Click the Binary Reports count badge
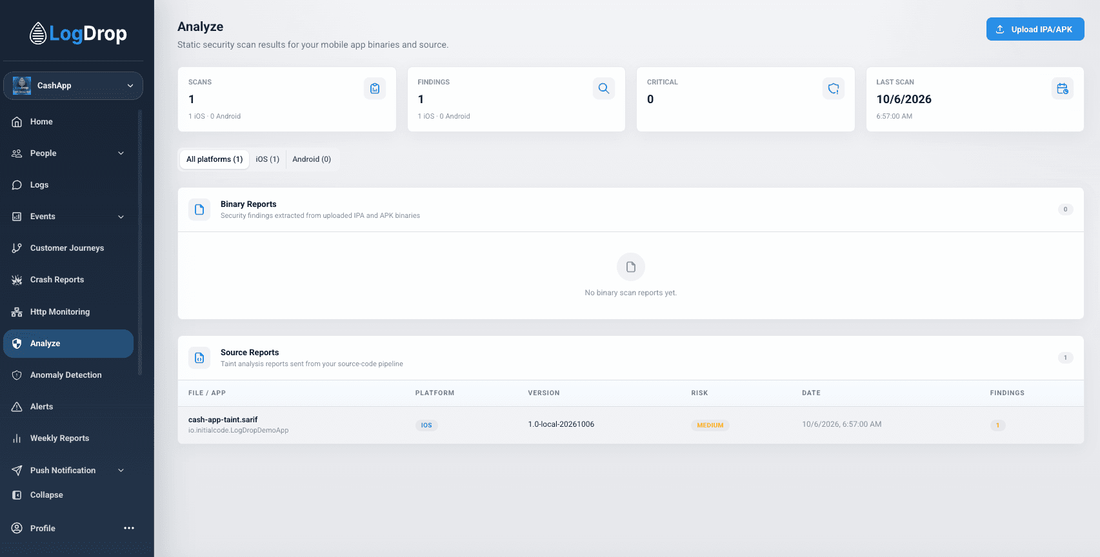 [x=1065, y=210]
